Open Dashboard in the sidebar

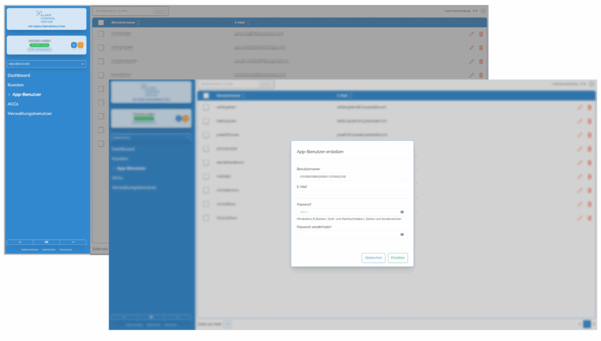point(19,75)
